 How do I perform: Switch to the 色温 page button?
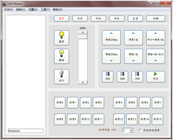(135, 19)
